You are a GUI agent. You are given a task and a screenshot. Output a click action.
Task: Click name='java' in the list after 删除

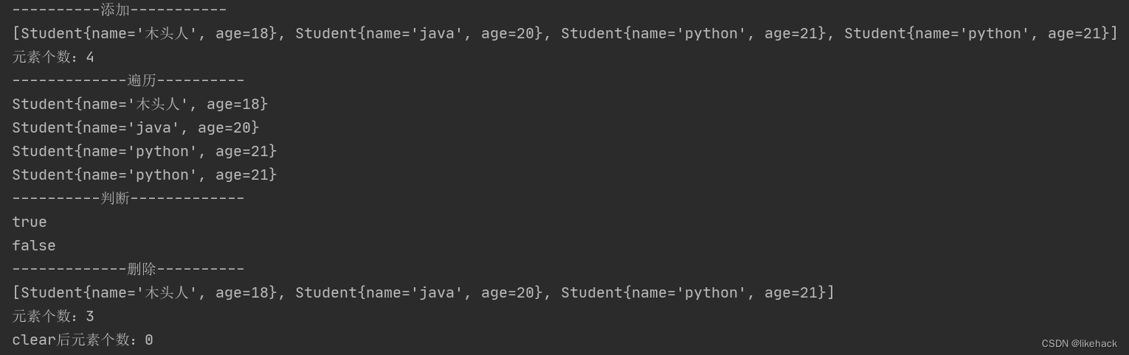point(415,292)
